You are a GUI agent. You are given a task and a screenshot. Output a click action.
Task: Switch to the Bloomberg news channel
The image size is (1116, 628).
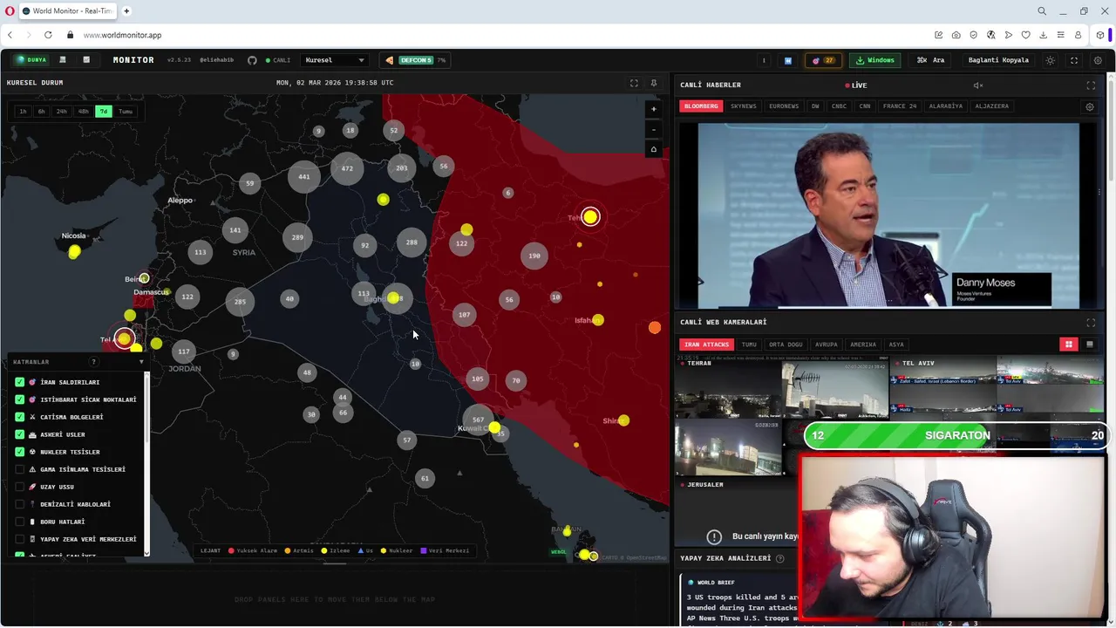701,106
